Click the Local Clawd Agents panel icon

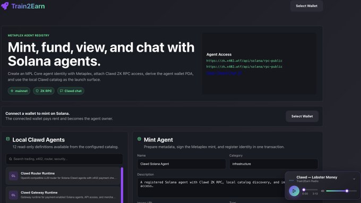tap(8, 139)
